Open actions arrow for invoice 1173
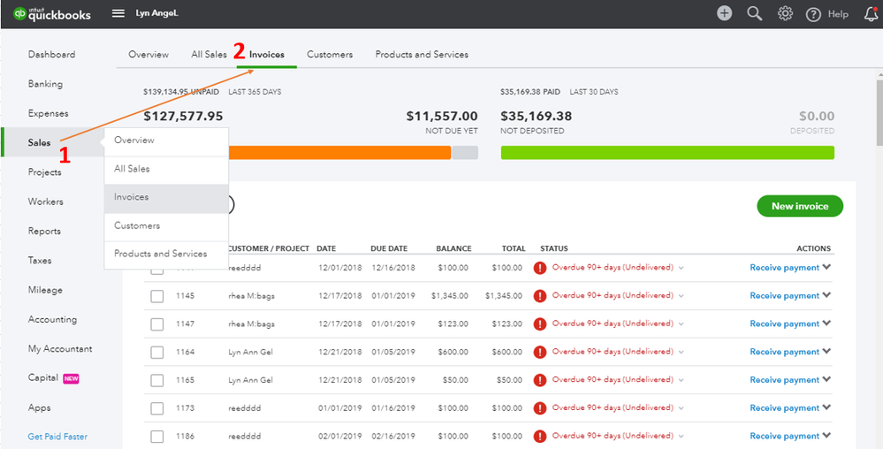This screenshot has width=883, height=449. [826, 407]
